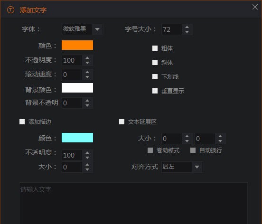Screen dimensions: 262x224
Task: Click the text 不透明度 field above 滚动速度
Action: coord(72,60)
